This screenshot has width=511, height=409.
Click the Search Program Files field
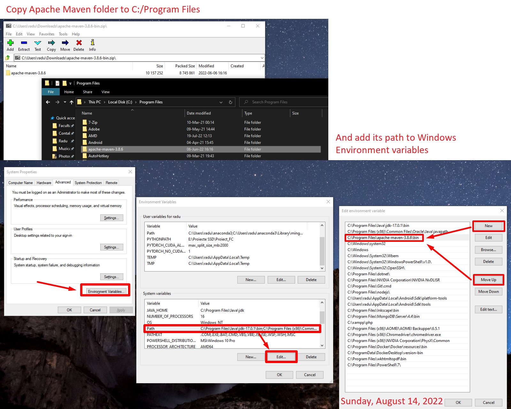tap(284, 102)
